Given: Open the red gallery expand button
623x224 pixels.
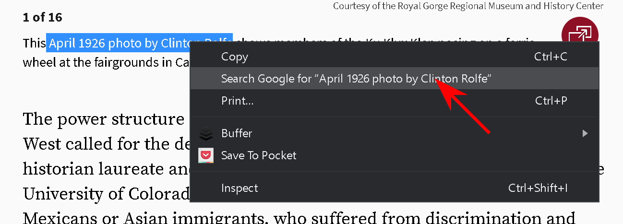Looking at the screenshot, I should (x=580, y=35).
